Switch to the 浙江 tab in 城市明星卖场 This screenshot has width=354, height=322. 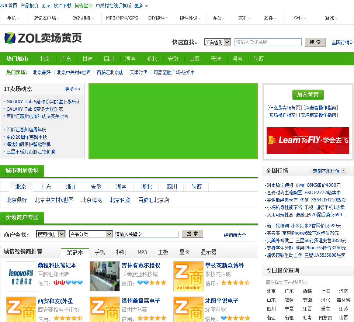(x=71, y=187)
